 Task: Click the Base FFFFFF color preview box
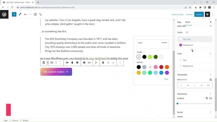pyautogui.click(x=153, y=44)
